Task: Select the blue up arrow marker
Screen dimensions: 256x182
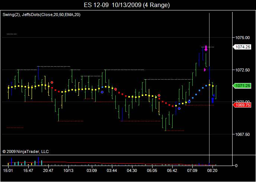Action: pos(212,100)
